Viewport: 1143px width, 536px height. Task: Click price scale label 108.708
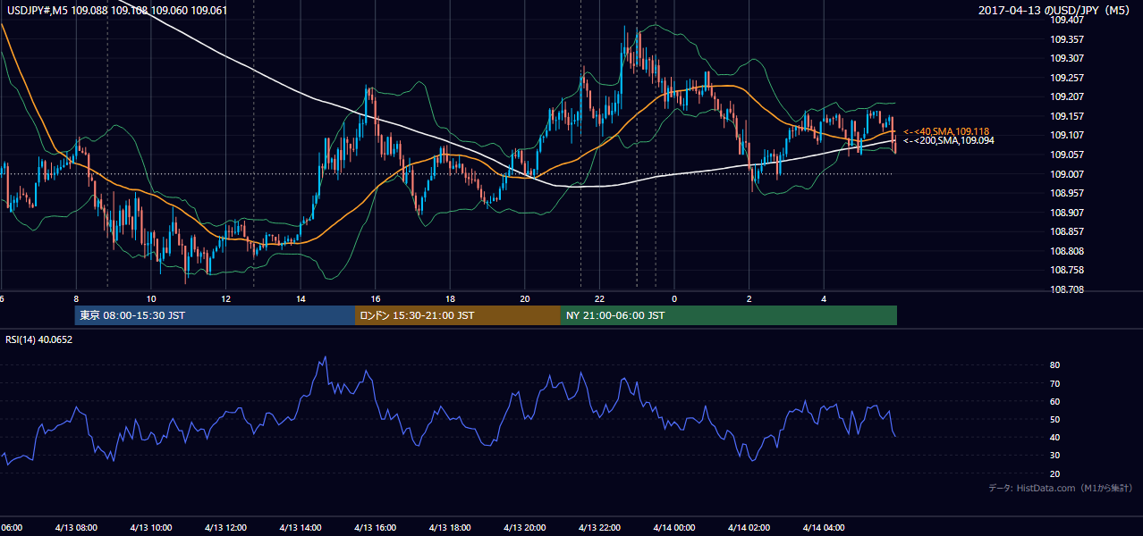pyautogui.click(x=1066, y=289)
